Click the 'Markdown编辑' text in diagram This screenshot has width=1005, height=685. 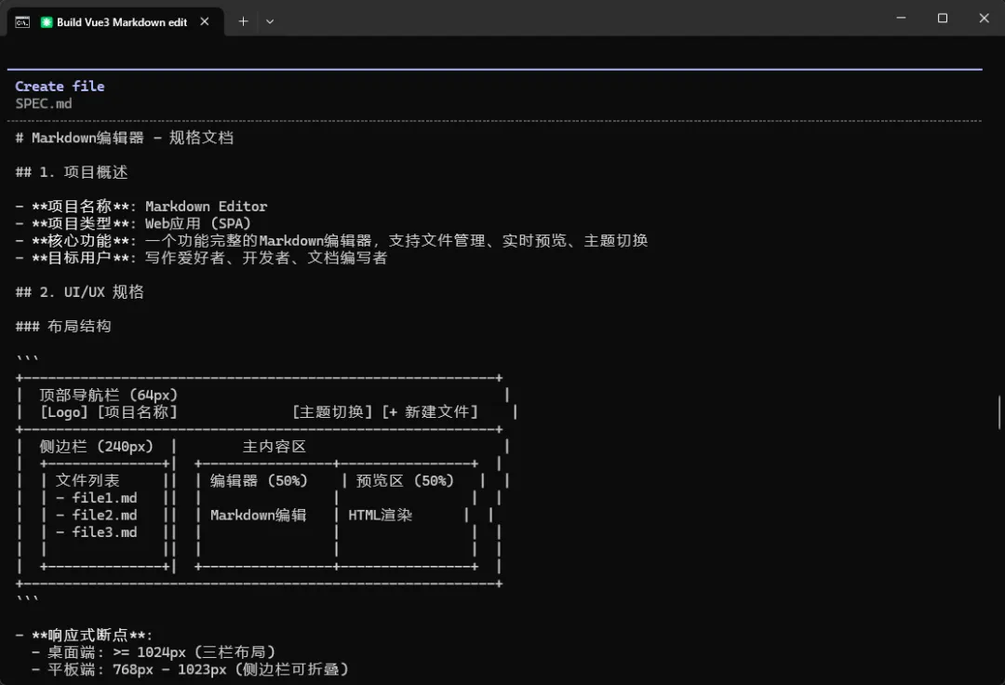click(259, 516)
